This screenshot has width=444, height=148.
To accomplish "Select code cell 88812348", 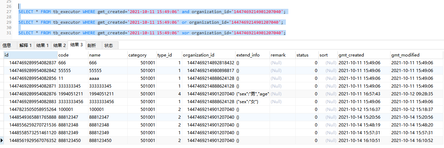I will pyautogui.click(x=73, y=125).
